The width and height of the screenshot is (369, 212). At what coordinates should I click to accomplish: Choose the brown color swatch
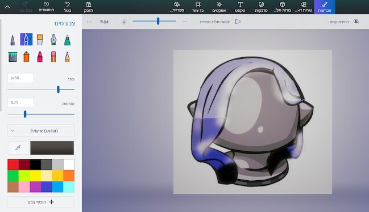(13, 187)
